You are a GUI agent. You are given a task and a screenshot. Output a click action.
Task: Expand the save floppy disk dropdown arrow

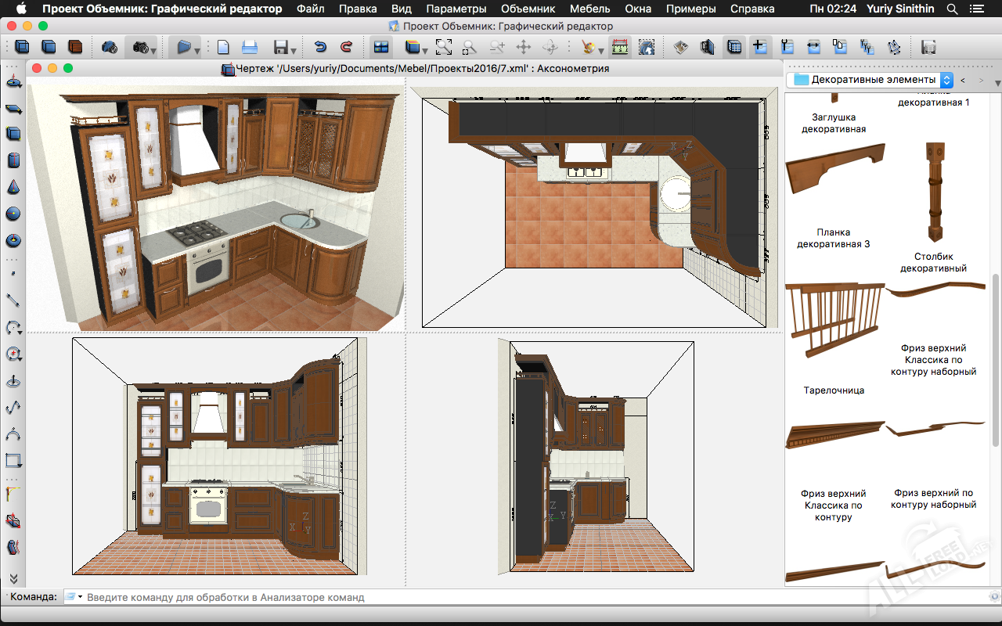coord(293,51)
